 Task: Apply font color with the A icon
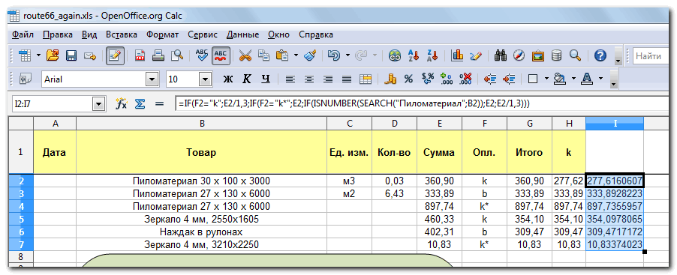click(x=587, y=79)
